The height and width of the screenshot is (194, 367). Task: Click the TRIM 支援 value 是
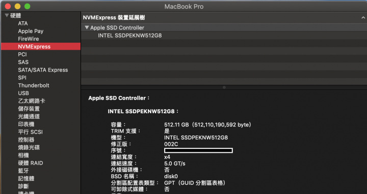[x=167, y=131]
